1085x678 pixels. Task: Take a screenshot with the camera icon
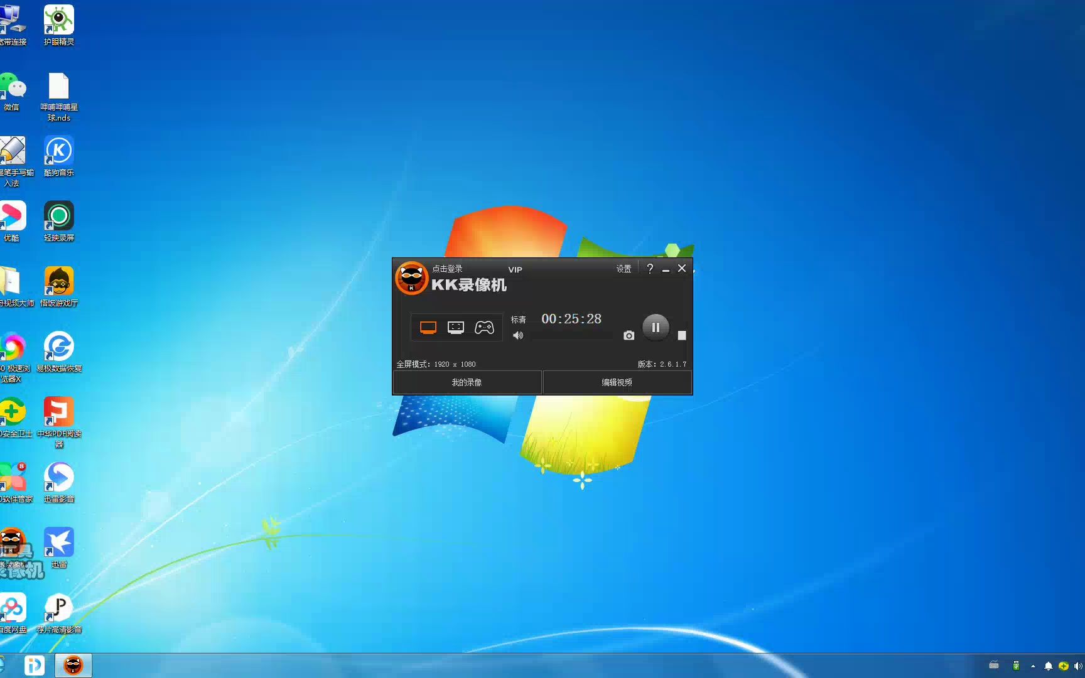(629, 336)
